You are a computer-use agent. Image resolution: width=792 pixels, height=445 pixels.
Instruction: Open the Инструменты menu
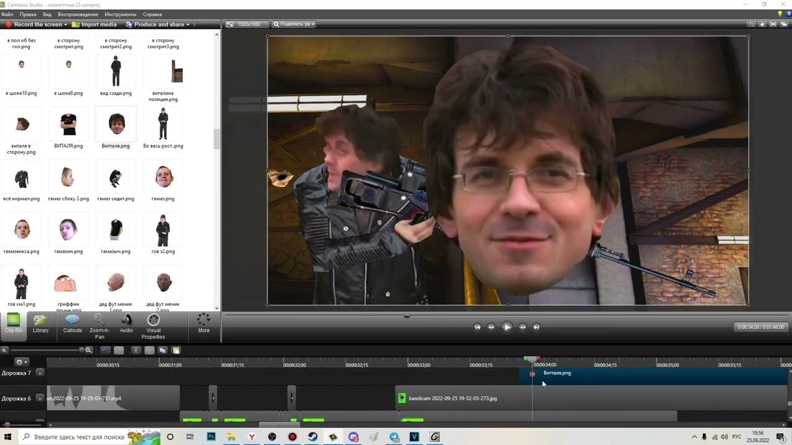pyautogui.click(x=120, y=14)
